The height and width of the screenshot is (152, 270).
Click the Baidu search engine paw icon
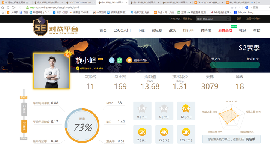247,8
